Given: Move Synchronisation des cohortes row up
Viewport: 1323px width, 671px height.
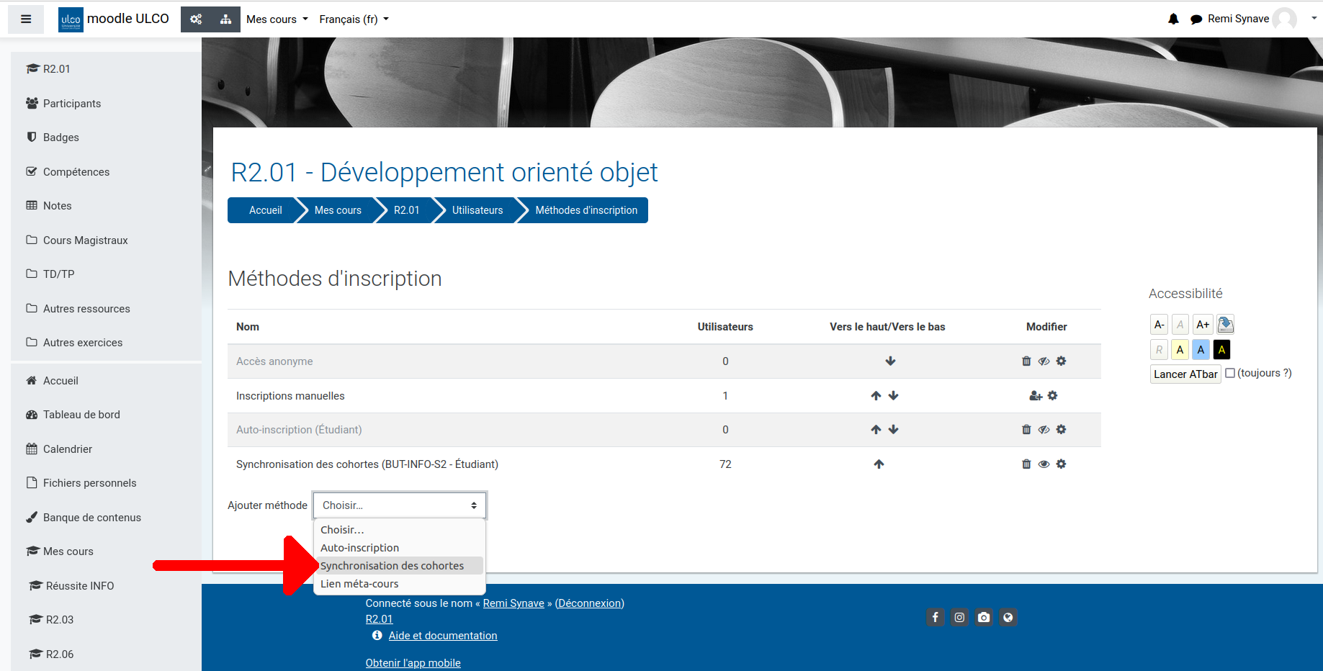Looking at the screenshot, I should [879, 464].
